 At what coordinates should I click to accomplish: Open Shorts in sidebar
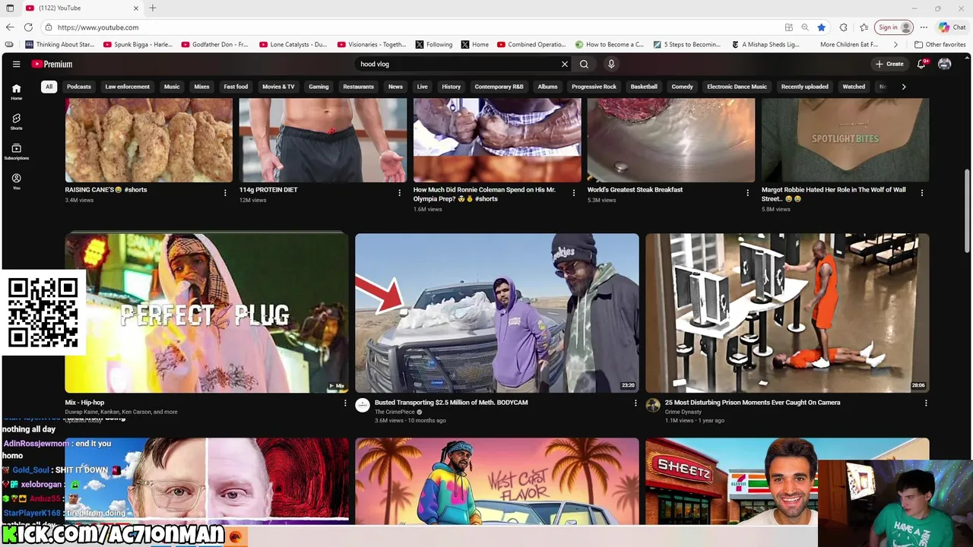[16, 122]
